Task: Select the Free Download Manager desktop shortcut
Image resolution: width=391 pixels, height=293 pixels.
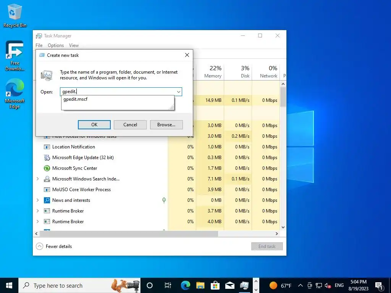Action: point(15,56)
